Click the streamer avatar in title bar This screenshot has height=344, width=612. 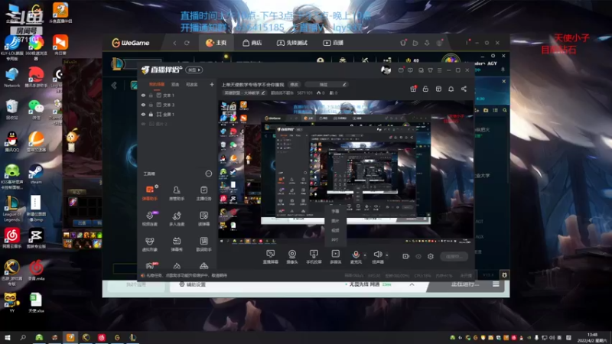386,70
